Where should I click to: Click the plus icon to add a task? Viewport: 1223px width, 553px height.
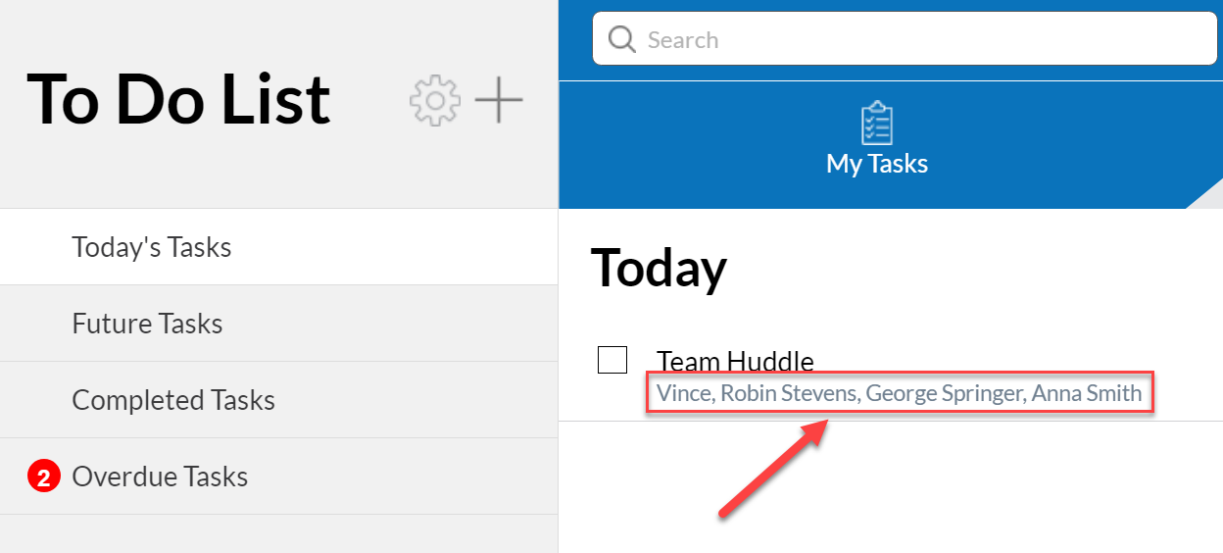pos(499,100)
